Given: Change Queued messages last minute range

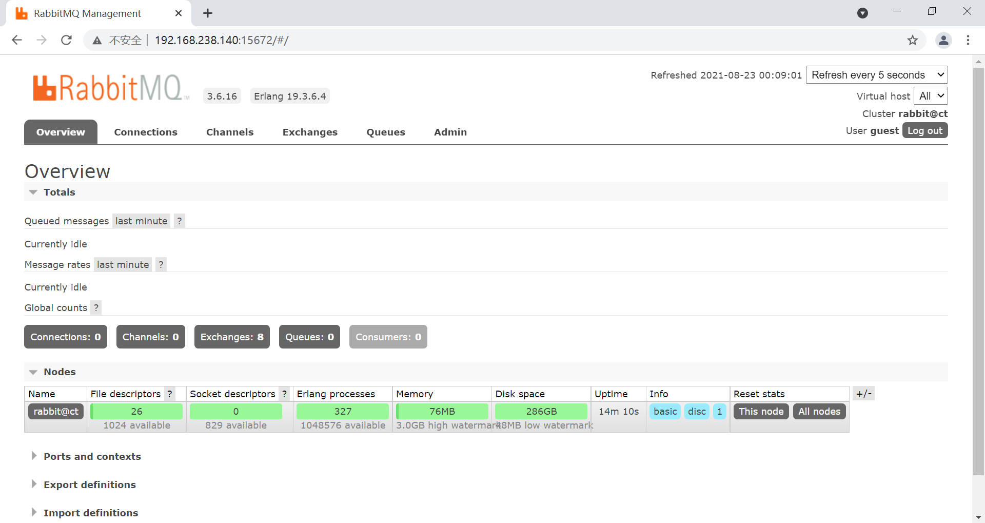Looking at the screenshot, I should click(141, 221).
